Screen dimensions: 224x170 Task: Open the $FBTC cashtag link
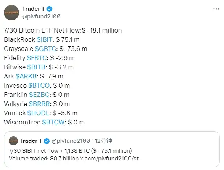[x=37, y=58]
